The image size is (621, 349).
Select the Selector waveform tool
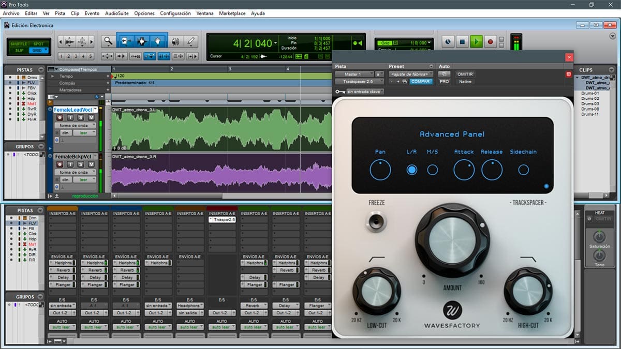pos(141,41)
